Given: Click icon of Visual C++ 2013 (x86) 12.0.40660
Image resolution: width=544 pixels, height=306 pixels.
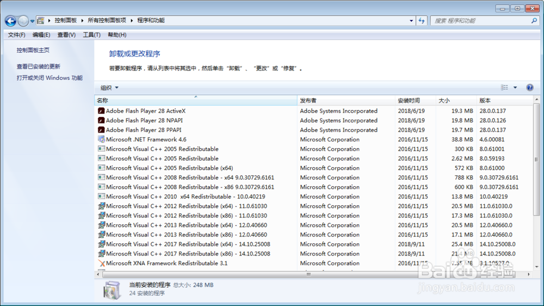Looking at the screenshot, I should point(101,235).
